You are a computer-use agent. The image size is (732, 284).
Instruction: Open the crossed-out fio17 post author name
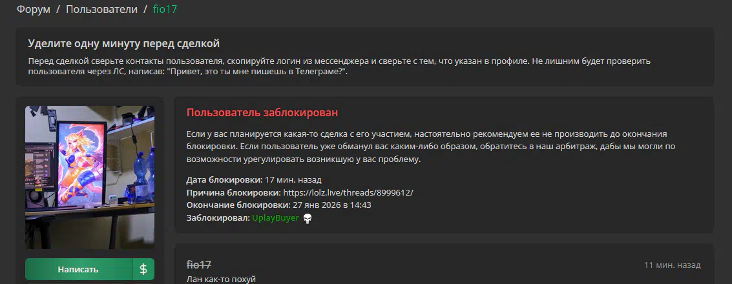(x=199, y=265)
